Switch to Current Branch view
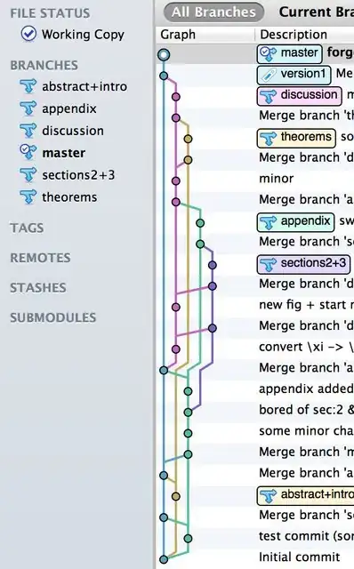The width and height of the screenshot is (354, 569). (316, 12)
